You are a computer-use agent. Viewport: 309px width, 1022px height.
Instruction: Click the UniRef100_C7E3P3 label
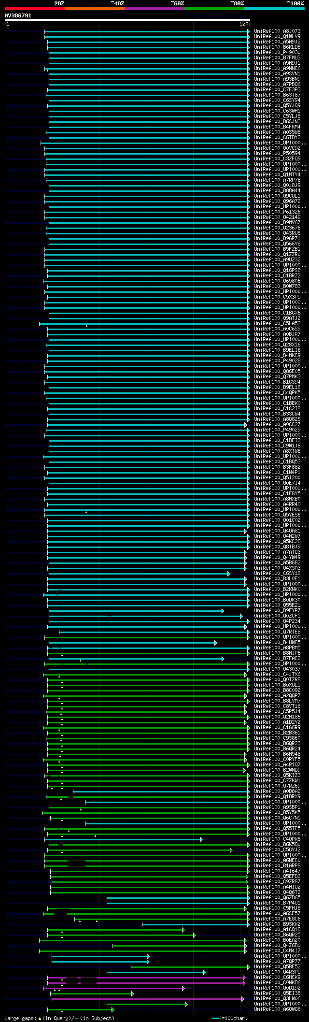pyautogui.click(x=277, y=89)
